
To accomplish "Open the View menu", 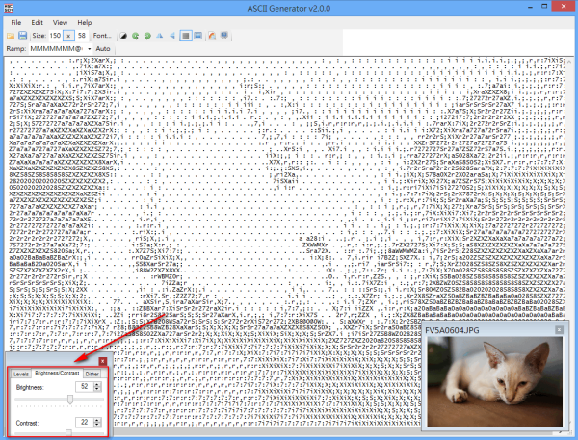I will (x=60, y=22).
